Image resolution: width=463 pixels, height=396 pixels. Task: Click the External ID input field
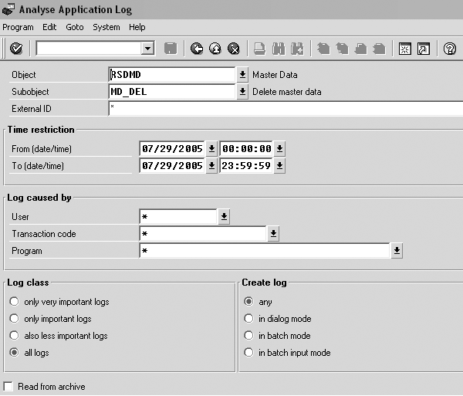[286, 109]
